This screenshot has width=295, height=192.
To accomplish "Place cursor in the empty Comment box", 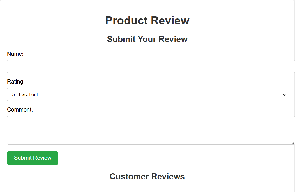I will pos(151,130).
